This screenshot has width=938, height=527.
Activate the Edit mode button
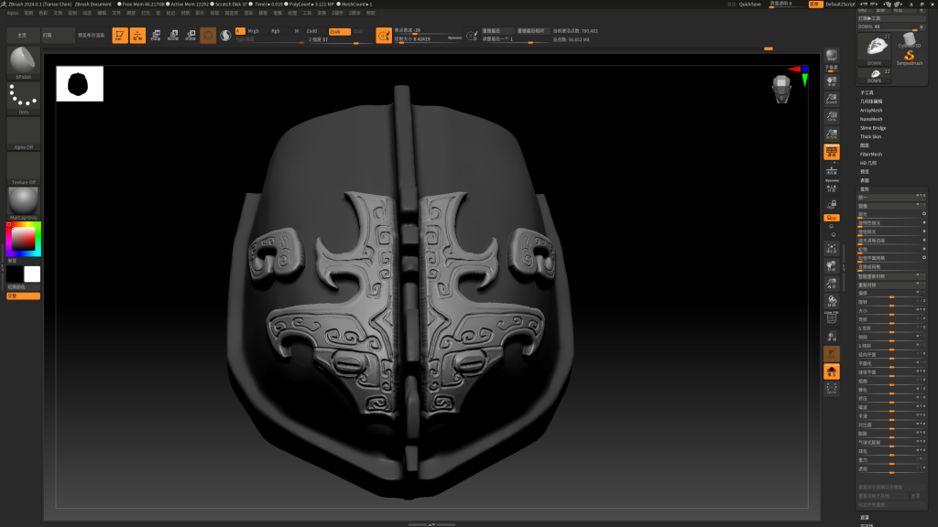pos(119,36)
